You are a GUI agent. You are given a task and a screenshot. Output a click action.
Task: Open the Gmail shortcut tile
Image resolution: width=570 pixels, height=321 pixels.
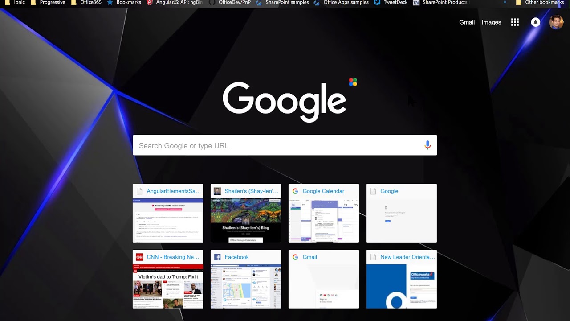324,279
